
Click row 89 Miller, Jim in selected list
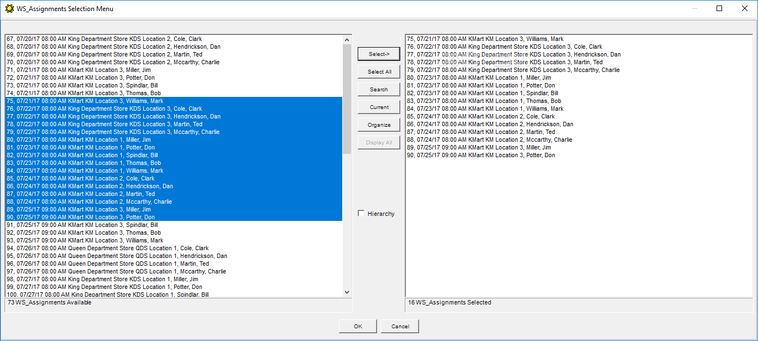579,147
